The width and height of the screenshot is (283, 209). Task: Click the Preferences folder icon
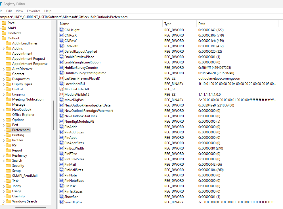[x=9, y=130]
